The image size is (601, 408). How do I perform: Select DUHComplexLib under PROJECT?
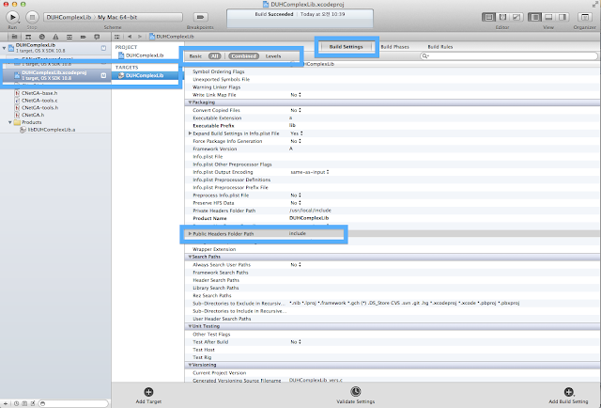(141, 55)
